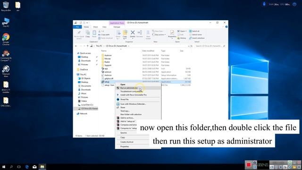Screen dimensions: 302x170
Task: Select the Movies folder in file list
Action: 108,59
